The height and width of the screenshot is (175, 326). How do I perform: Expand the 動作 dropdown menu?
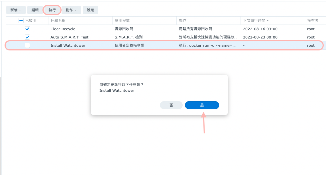pos(71,10)
